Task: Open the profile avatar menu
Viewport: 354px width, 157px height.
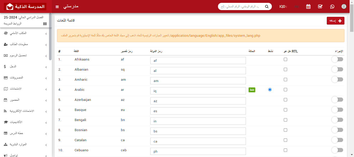Action: 344,6
